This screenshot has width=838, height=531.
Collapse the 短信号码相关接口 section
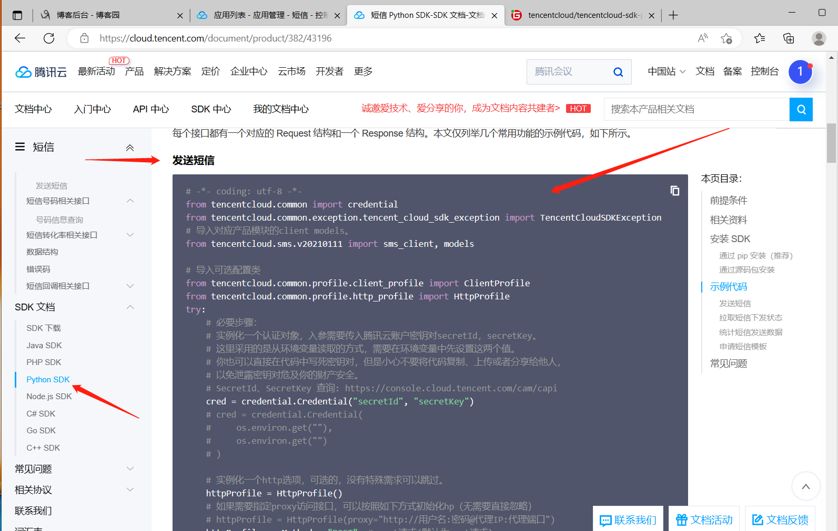pos(130,201)
